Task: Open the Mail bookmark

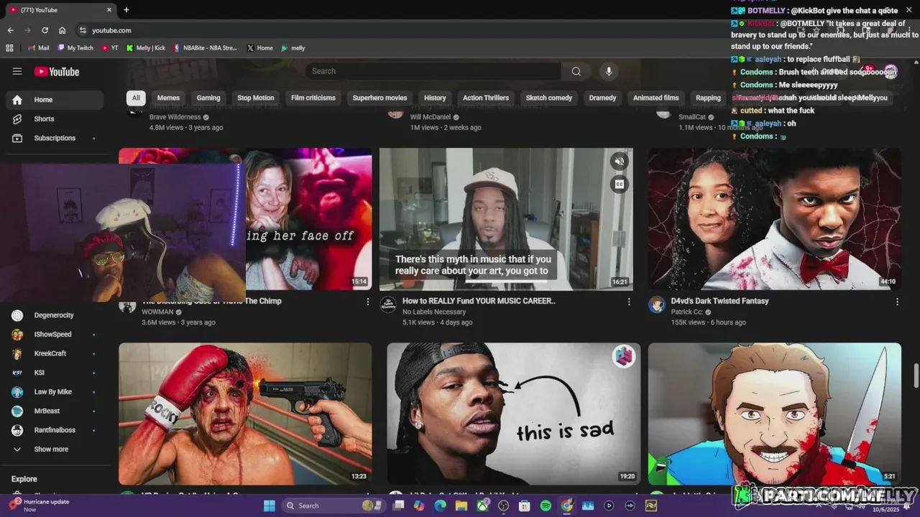Action: [38, 48]
